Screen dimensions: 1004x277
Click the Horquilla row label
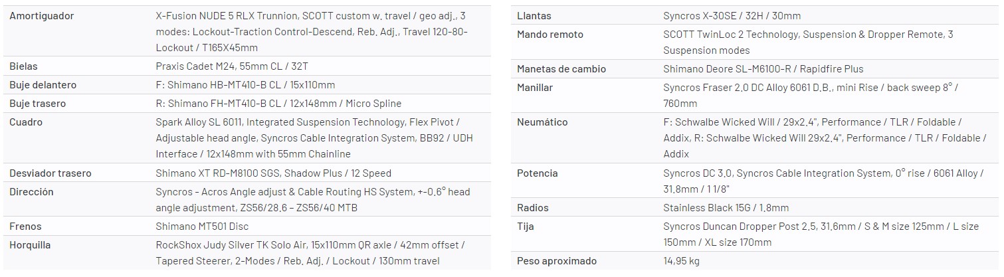click(30, 245)
